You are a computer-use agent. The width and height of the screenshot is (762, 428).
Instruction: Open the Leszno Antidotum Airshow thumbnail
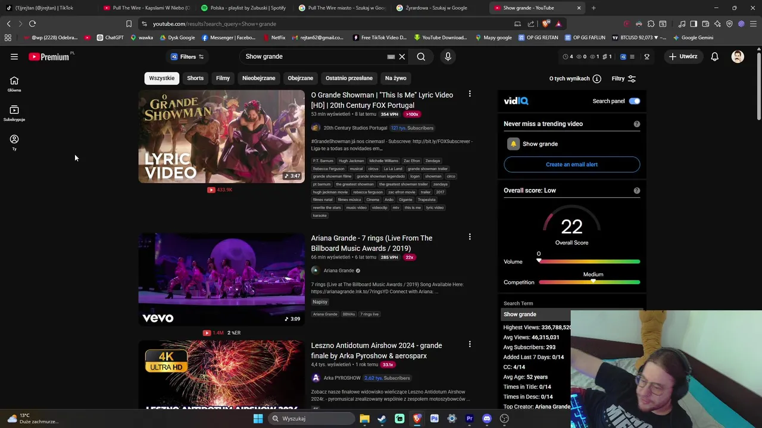point(221,374)
